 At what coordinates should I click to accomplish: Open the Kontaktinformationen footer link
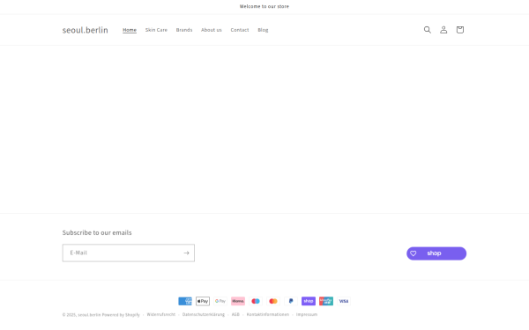[x=268, y=314]
